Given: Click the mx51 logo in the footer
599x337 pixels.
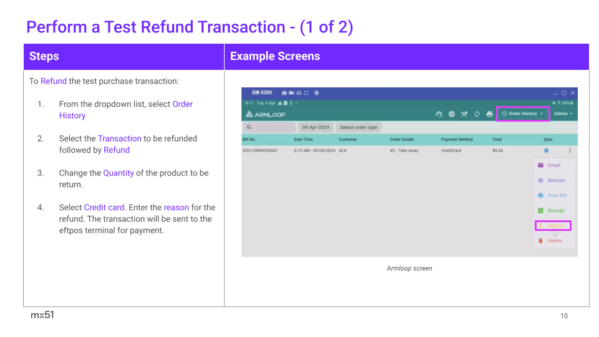Looking at the screenshot, I should (x=42, y=315).
